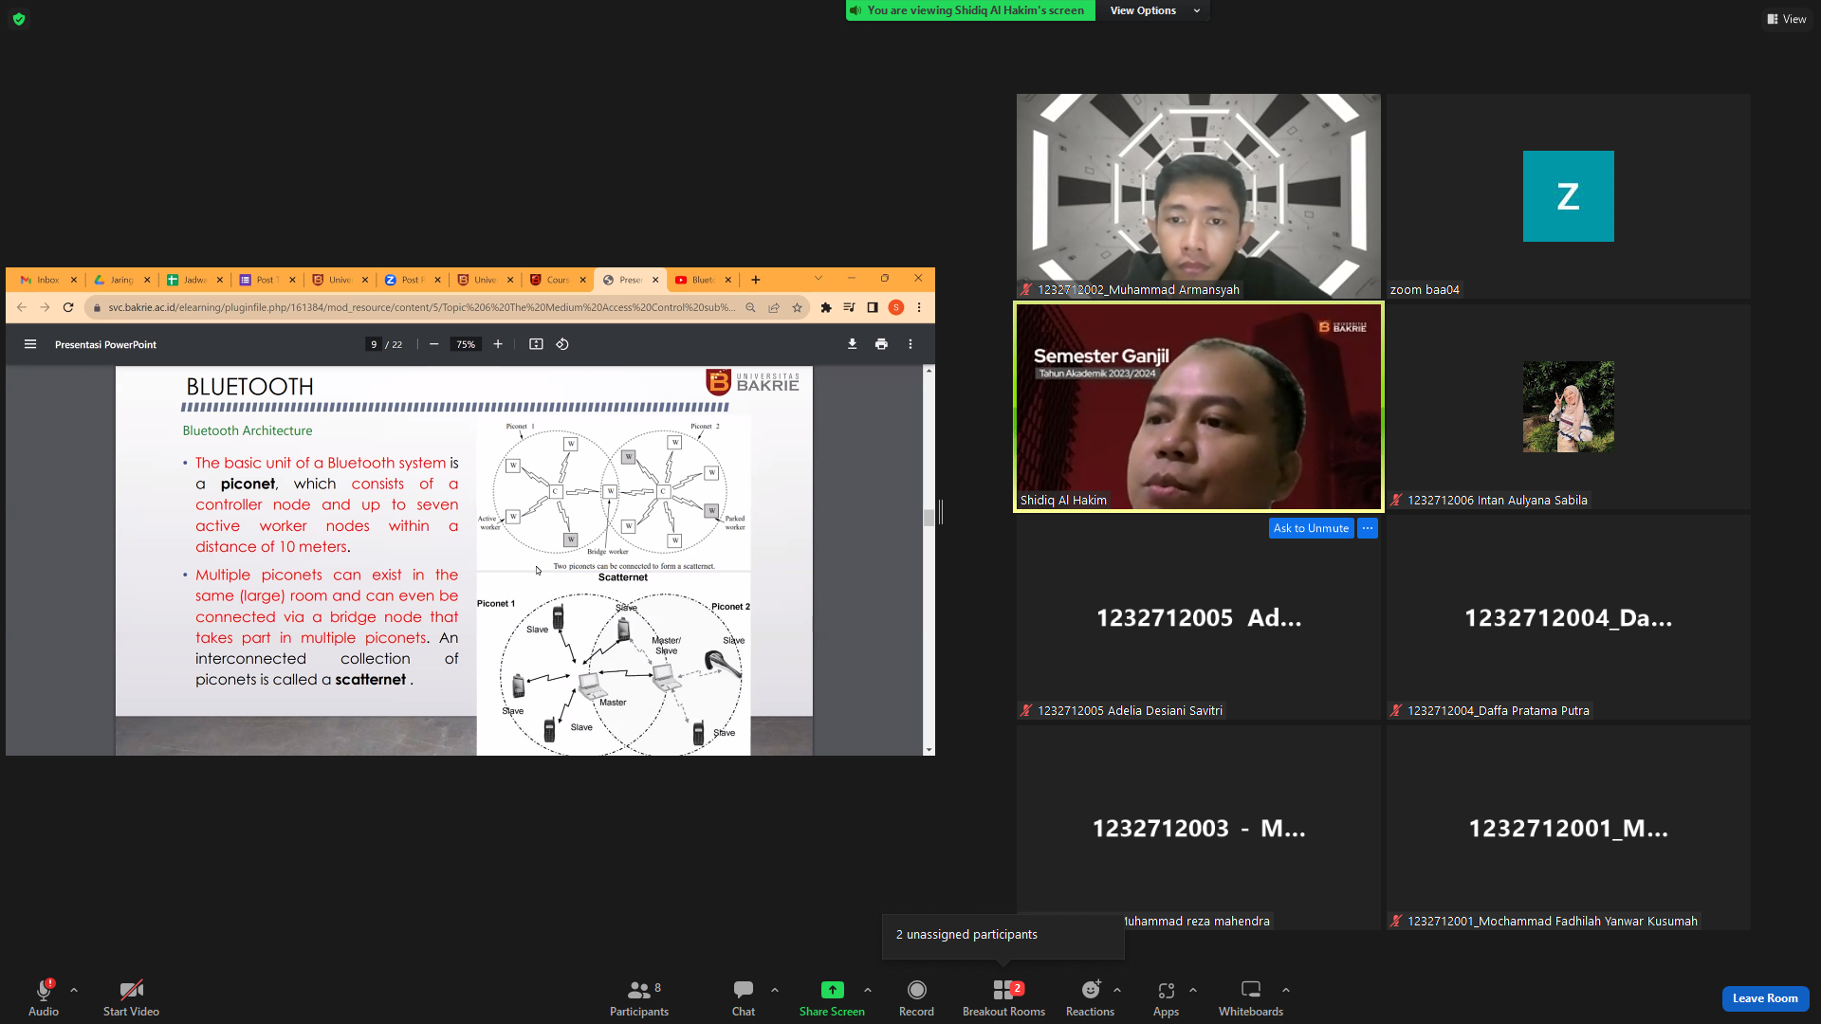Expand audio settings arrow next to Audio
Viewport: 1821px width, 1024px height.
74,990
